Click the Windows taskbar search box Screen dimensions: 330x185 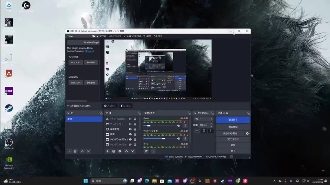pyautogui.click(x=107, y=181)
